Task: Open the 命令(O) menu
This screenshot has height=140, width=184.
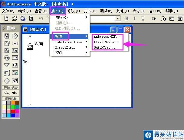Action: click(139, 11)
